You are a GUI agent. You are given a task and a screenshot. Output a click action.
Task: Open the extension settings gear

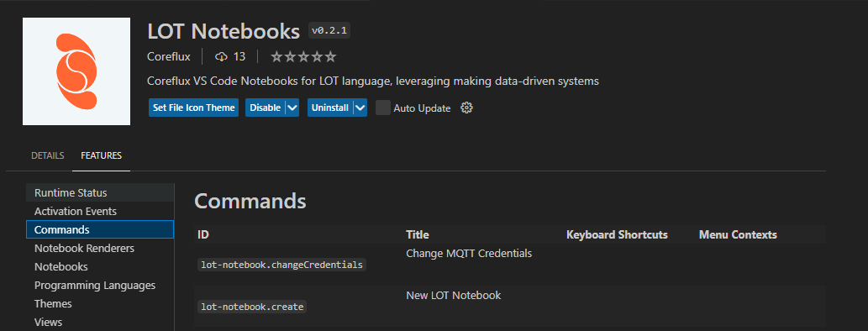(466, 108)
